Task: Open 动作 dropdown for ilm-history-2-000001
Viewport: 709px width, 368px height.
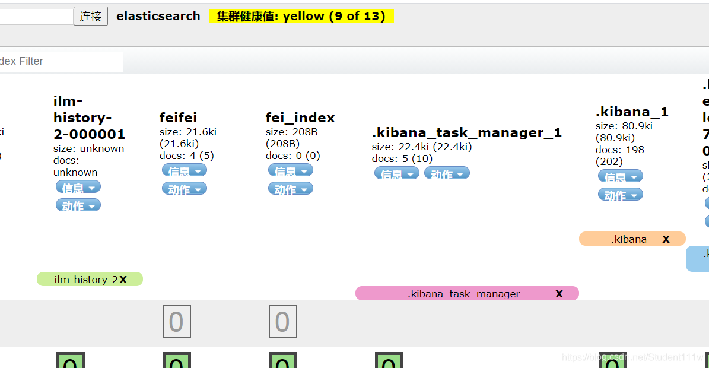Action: pos(78,205)
